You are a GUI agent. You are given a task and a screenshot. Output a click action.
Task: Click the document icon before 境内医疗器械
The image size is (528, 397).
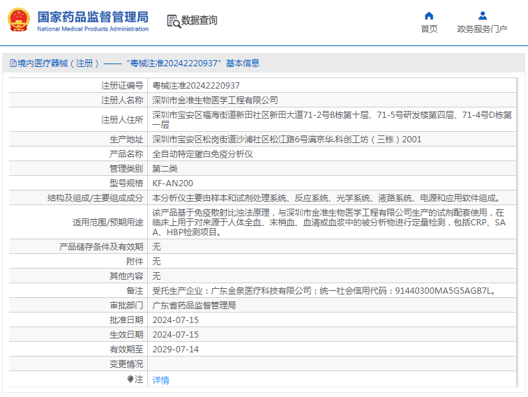(x=13, y=63)
